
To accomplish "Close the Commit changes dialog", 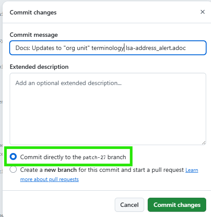I will click(x=203, y=12).
